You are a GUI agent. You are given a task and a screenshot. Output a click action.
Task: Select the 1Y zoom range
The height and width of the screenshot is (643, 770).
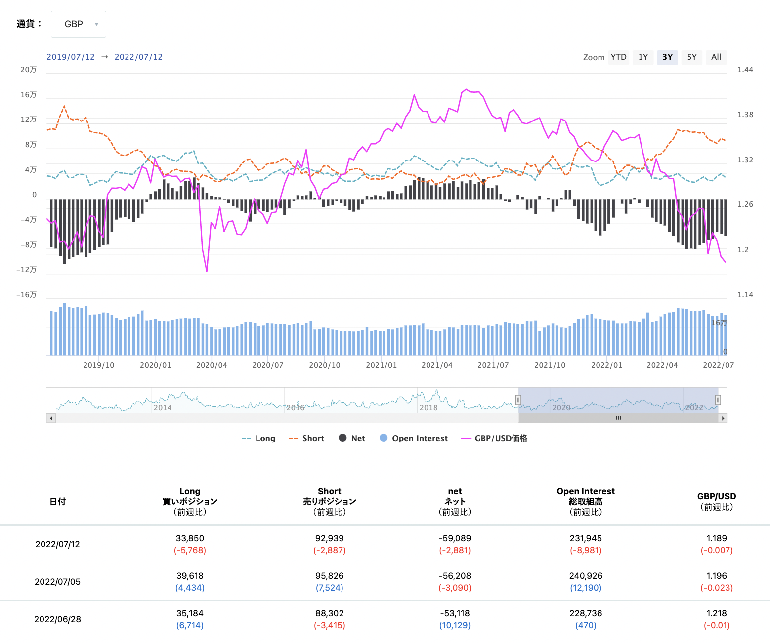643,57
